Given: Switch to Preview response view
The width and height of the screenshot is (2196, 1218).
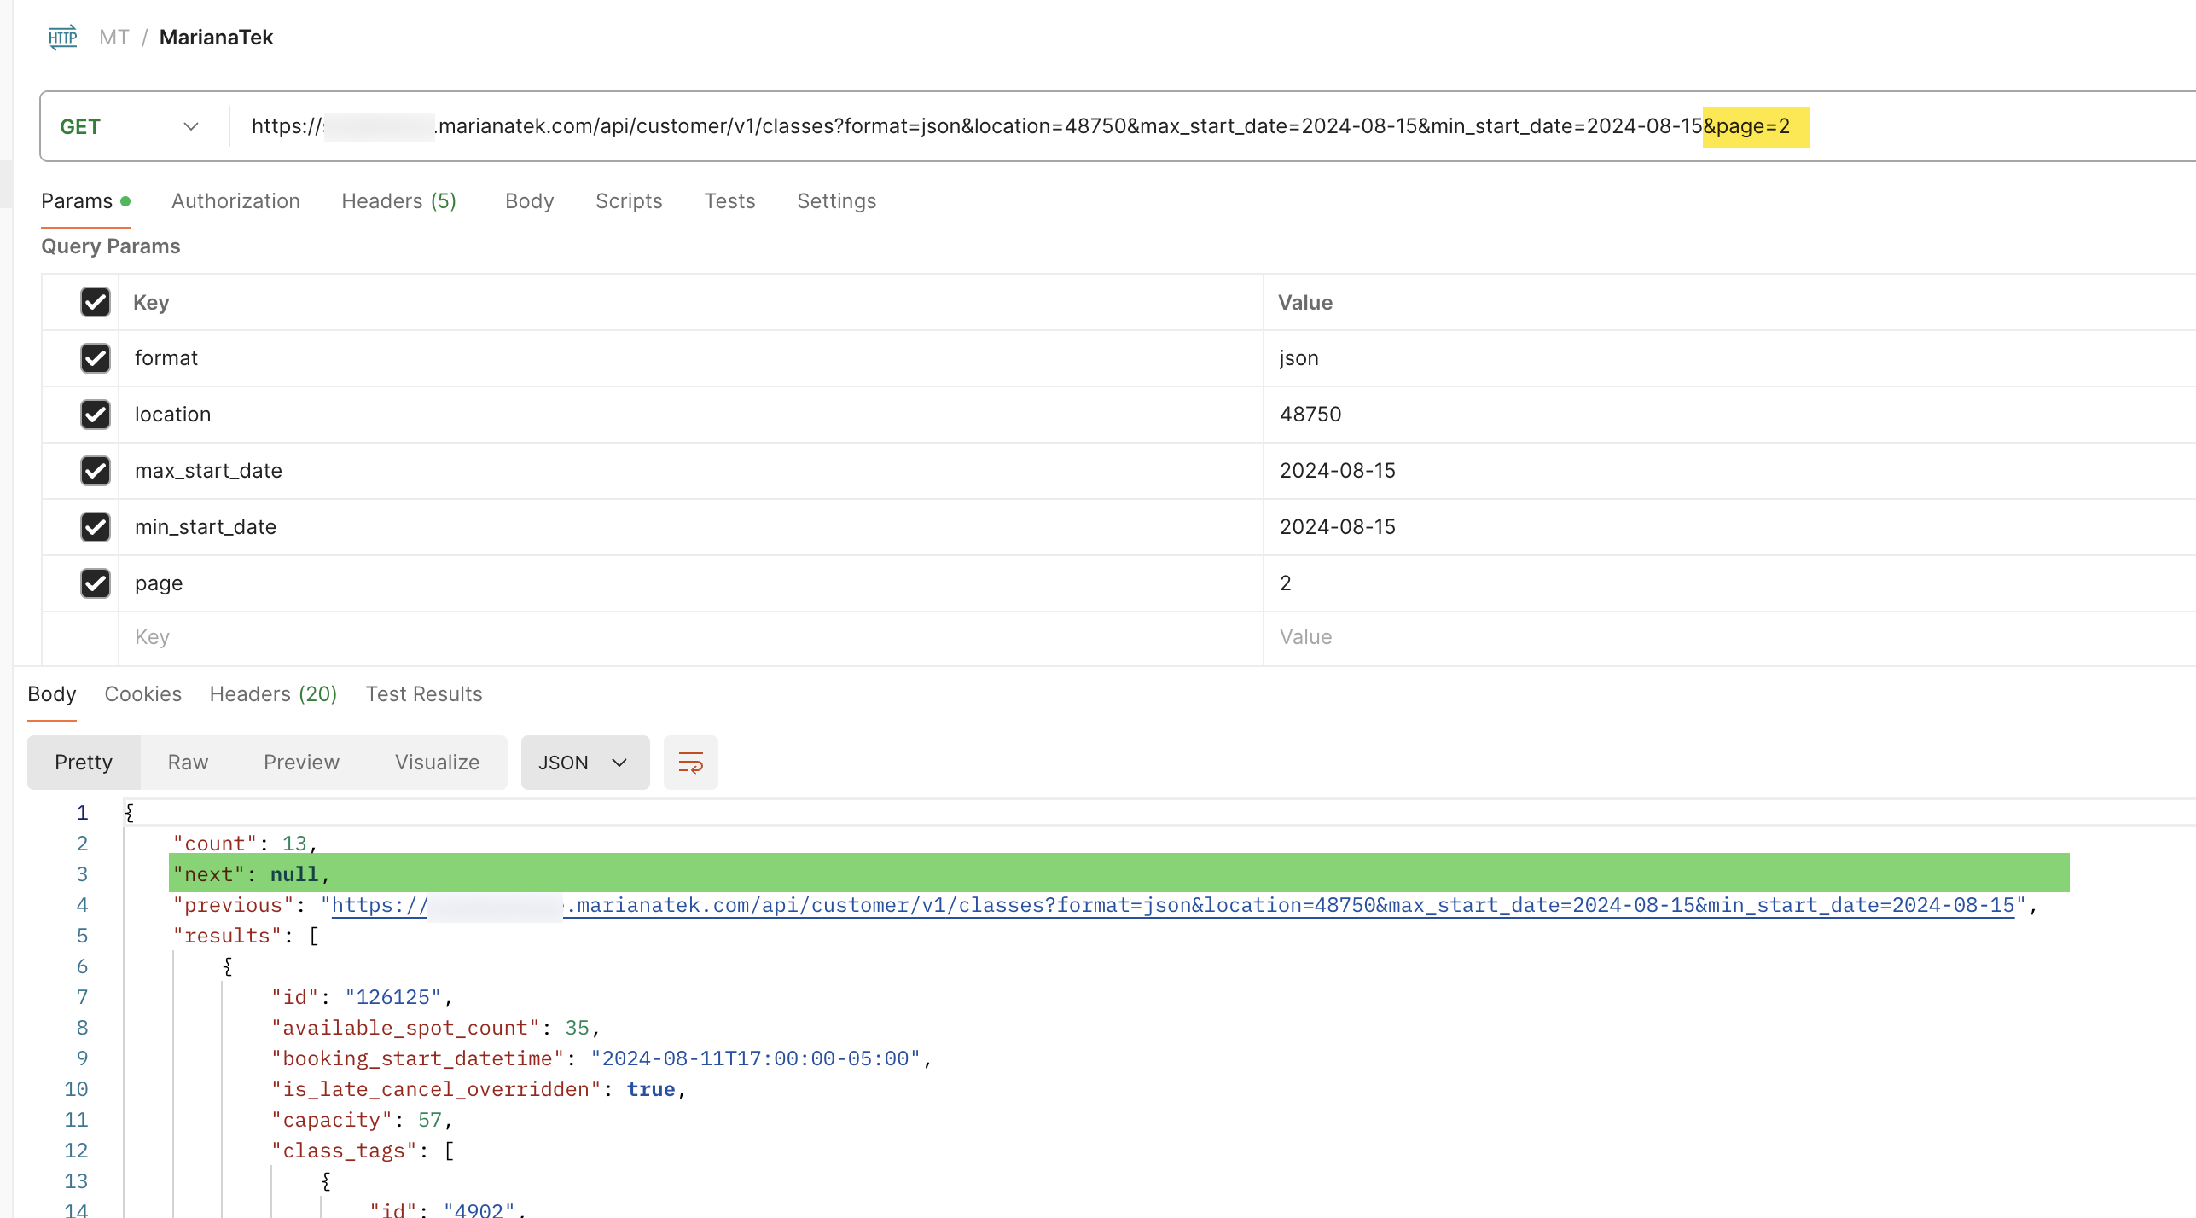Looking at the screenshot, I should pos(301,763).
